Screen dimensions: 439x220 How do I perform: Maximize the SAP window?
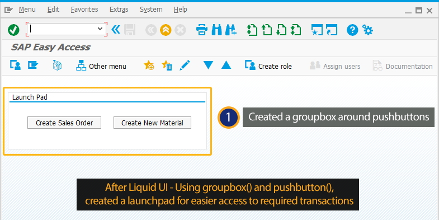(419, 11)
